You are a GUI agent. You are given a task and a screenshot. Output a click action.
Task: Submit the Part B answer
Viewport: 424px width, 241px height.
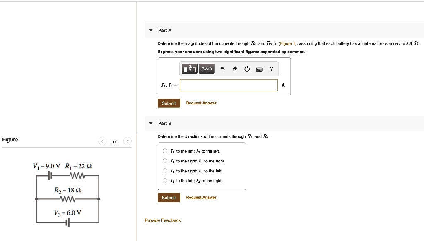tap(169, 198)
